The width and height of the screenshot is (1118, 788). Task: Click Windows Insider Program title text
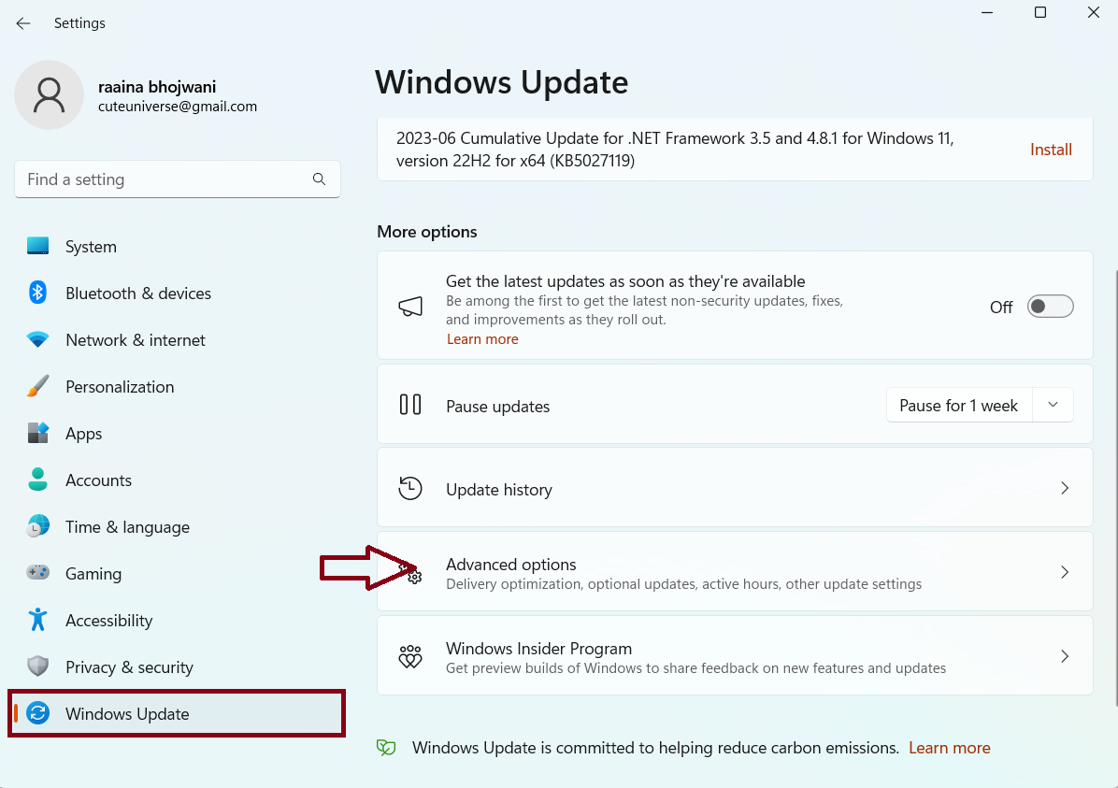[x=539, y=648]
